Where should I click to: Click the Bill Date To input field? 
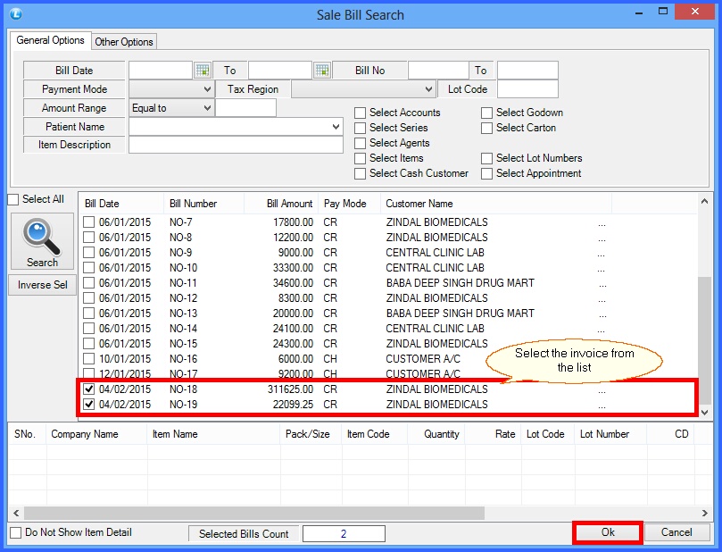point(280,71)
